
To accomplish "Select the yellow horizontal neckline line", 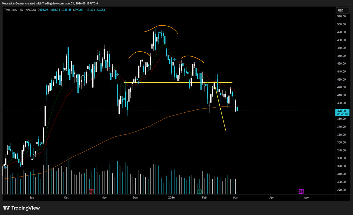I will pos(178,82).
